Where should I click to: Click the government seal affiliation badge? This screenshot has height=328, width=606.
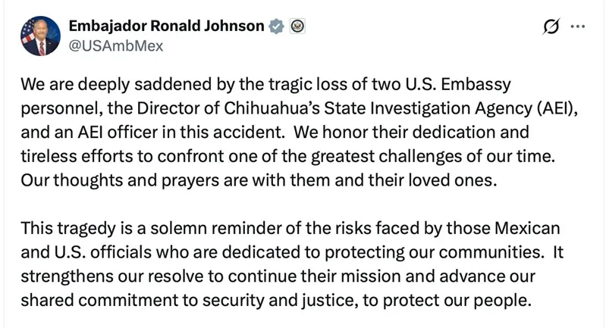[x=297, y=27]
